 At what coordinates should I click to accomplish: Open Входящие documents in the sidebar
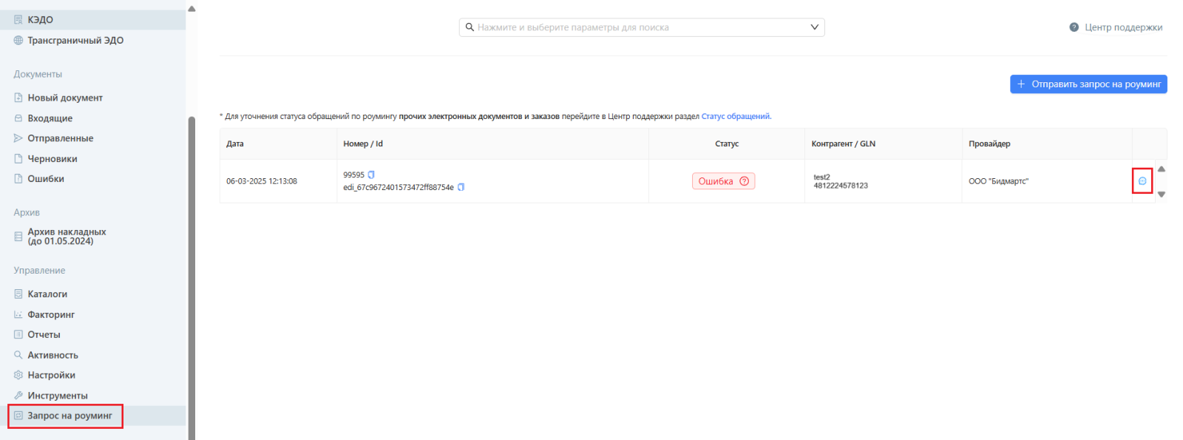click(x=50, y=118)
